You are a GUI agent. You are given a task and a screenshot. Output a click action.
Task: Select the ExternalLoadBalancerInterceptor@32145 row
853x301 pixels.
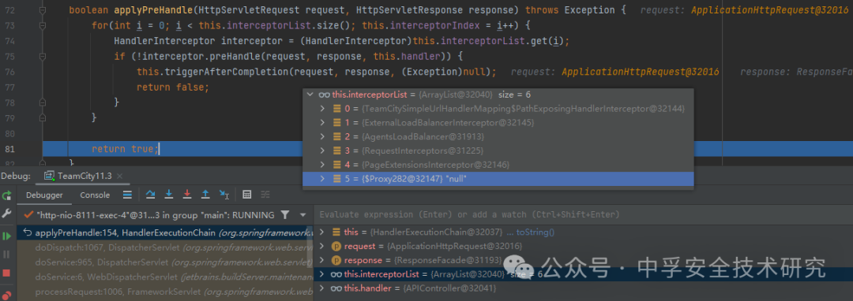pos(498,123)
